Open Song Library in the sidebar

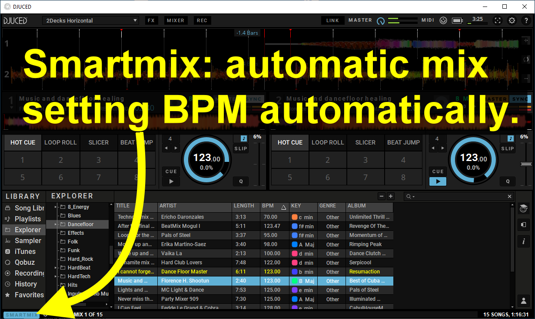pos(24,208)
